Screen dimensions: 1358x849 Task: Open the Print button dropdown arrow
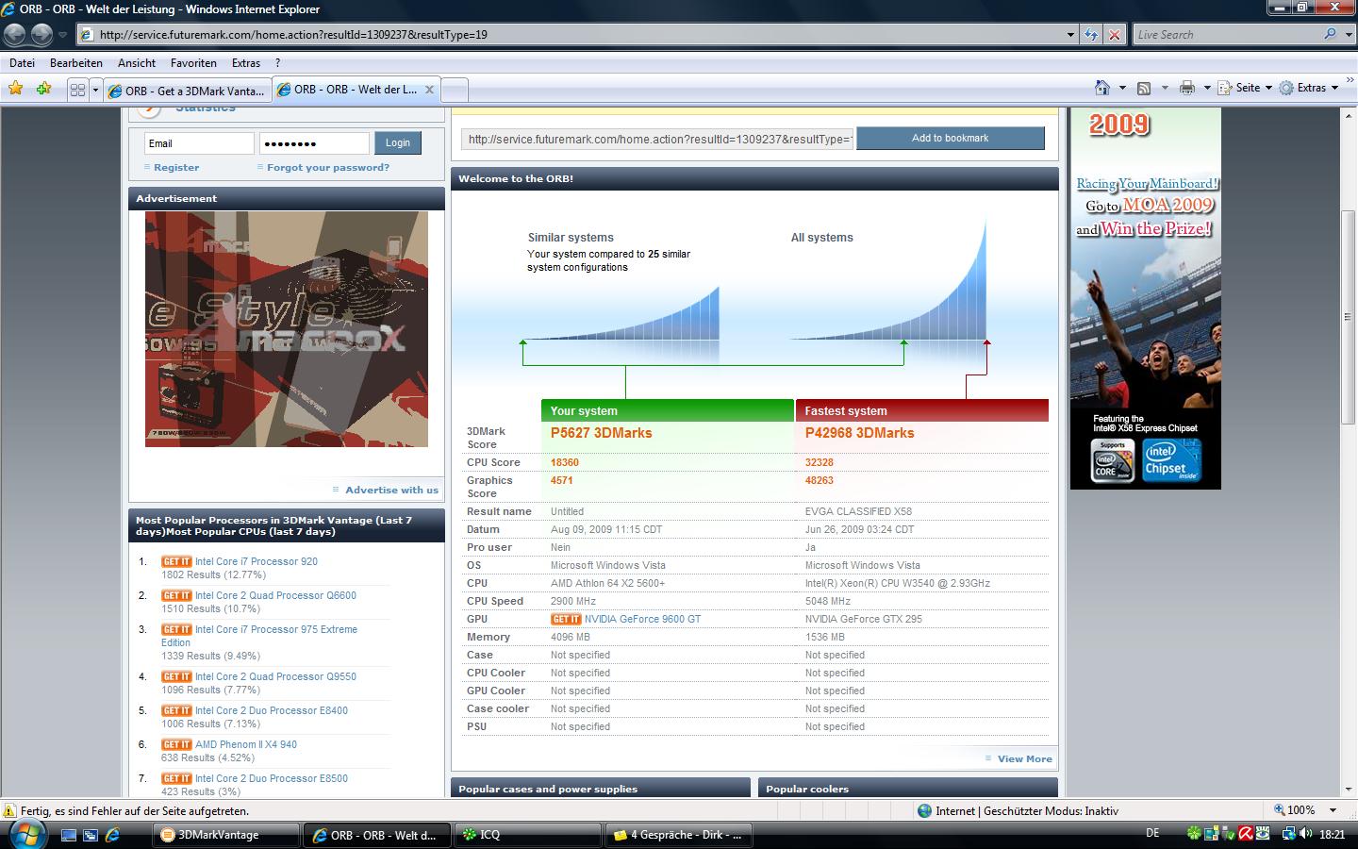coord(1207,88)
